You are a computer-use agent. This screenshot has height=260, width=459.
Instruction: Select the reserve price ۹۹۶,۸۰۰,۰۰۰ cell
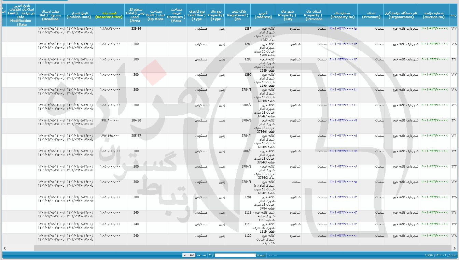pos(109,126)
